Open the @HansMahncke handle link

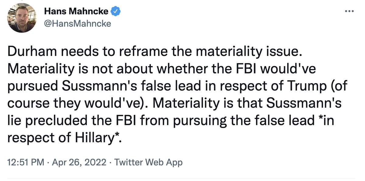click(78, 24)
